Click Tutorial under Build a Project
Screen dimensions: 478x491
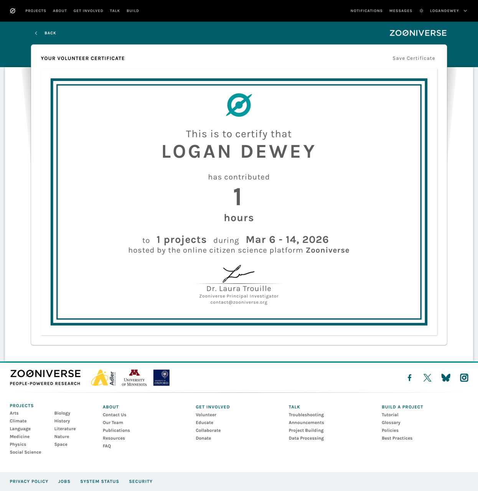pyautogui.click(x=390, y=415)
